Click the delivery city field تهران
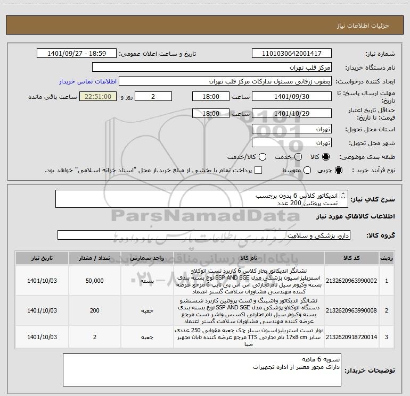 pos(292,143)
